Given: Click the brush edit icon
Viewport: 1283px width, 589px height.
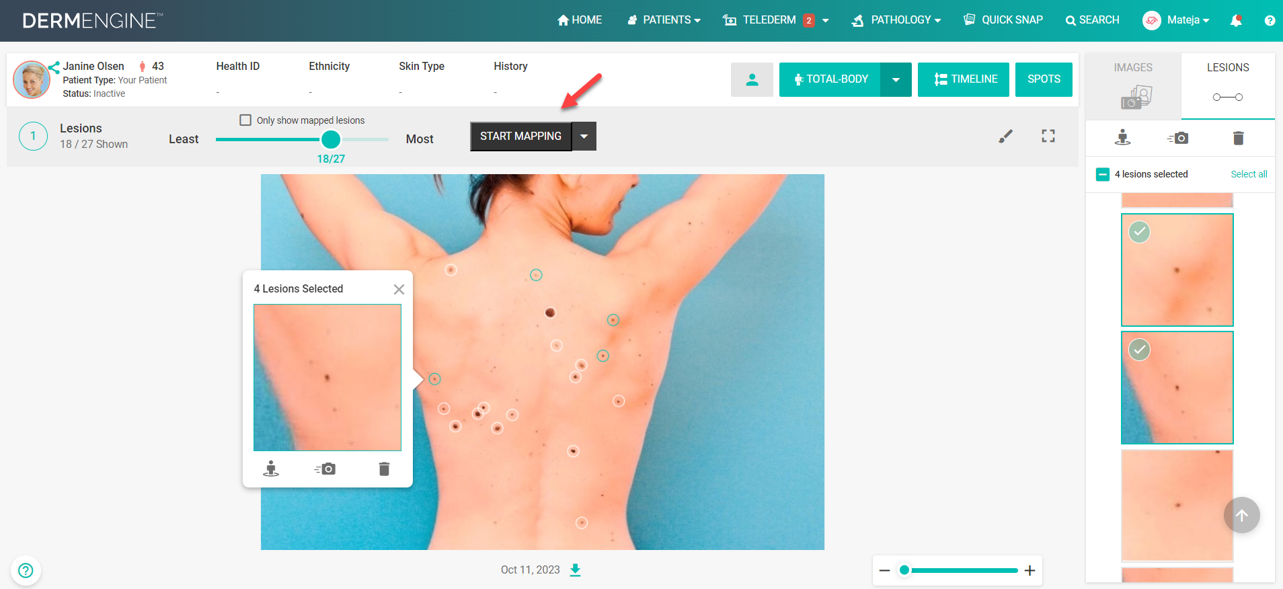Looking at the screenshot, I should click(1005, 136).
